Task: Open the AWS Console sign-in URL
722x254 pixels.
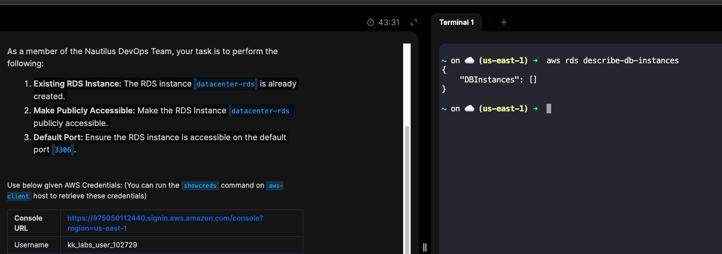Action: click(x=165, y=223)
